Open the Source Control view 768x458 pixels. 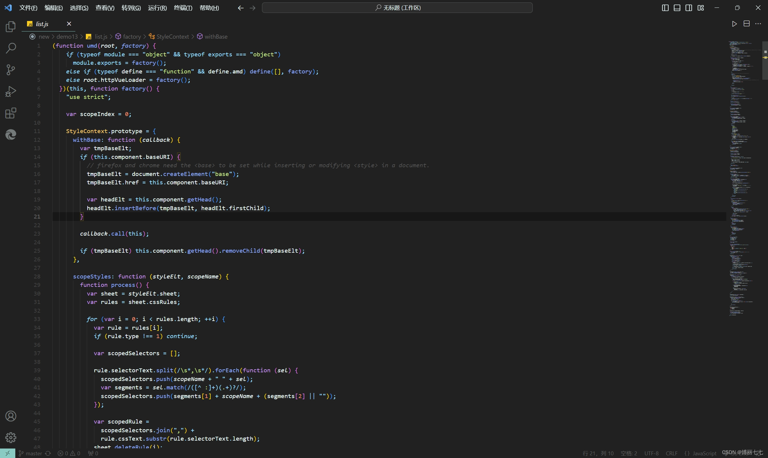tap(11, 70)
